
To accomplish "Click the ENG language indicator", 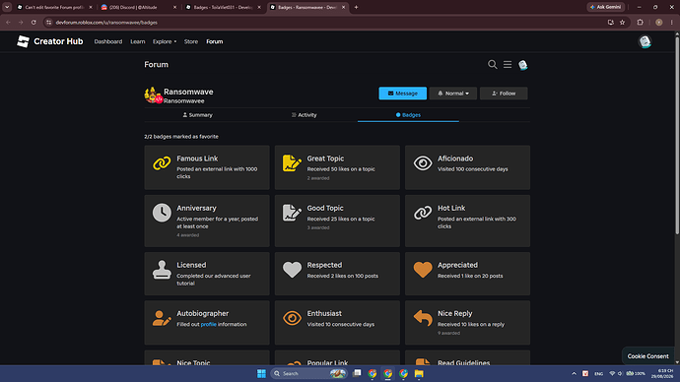I will click(x=598, y=373).
